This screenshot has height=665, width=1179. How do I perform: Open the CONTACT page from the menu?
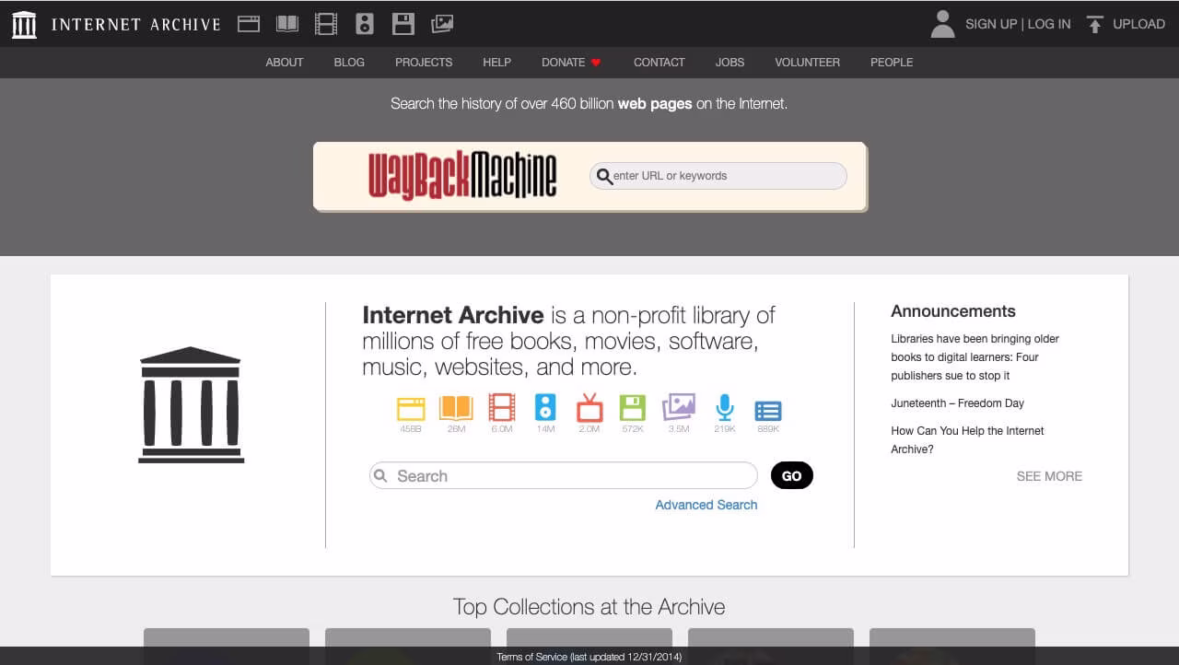coord(660,63)
